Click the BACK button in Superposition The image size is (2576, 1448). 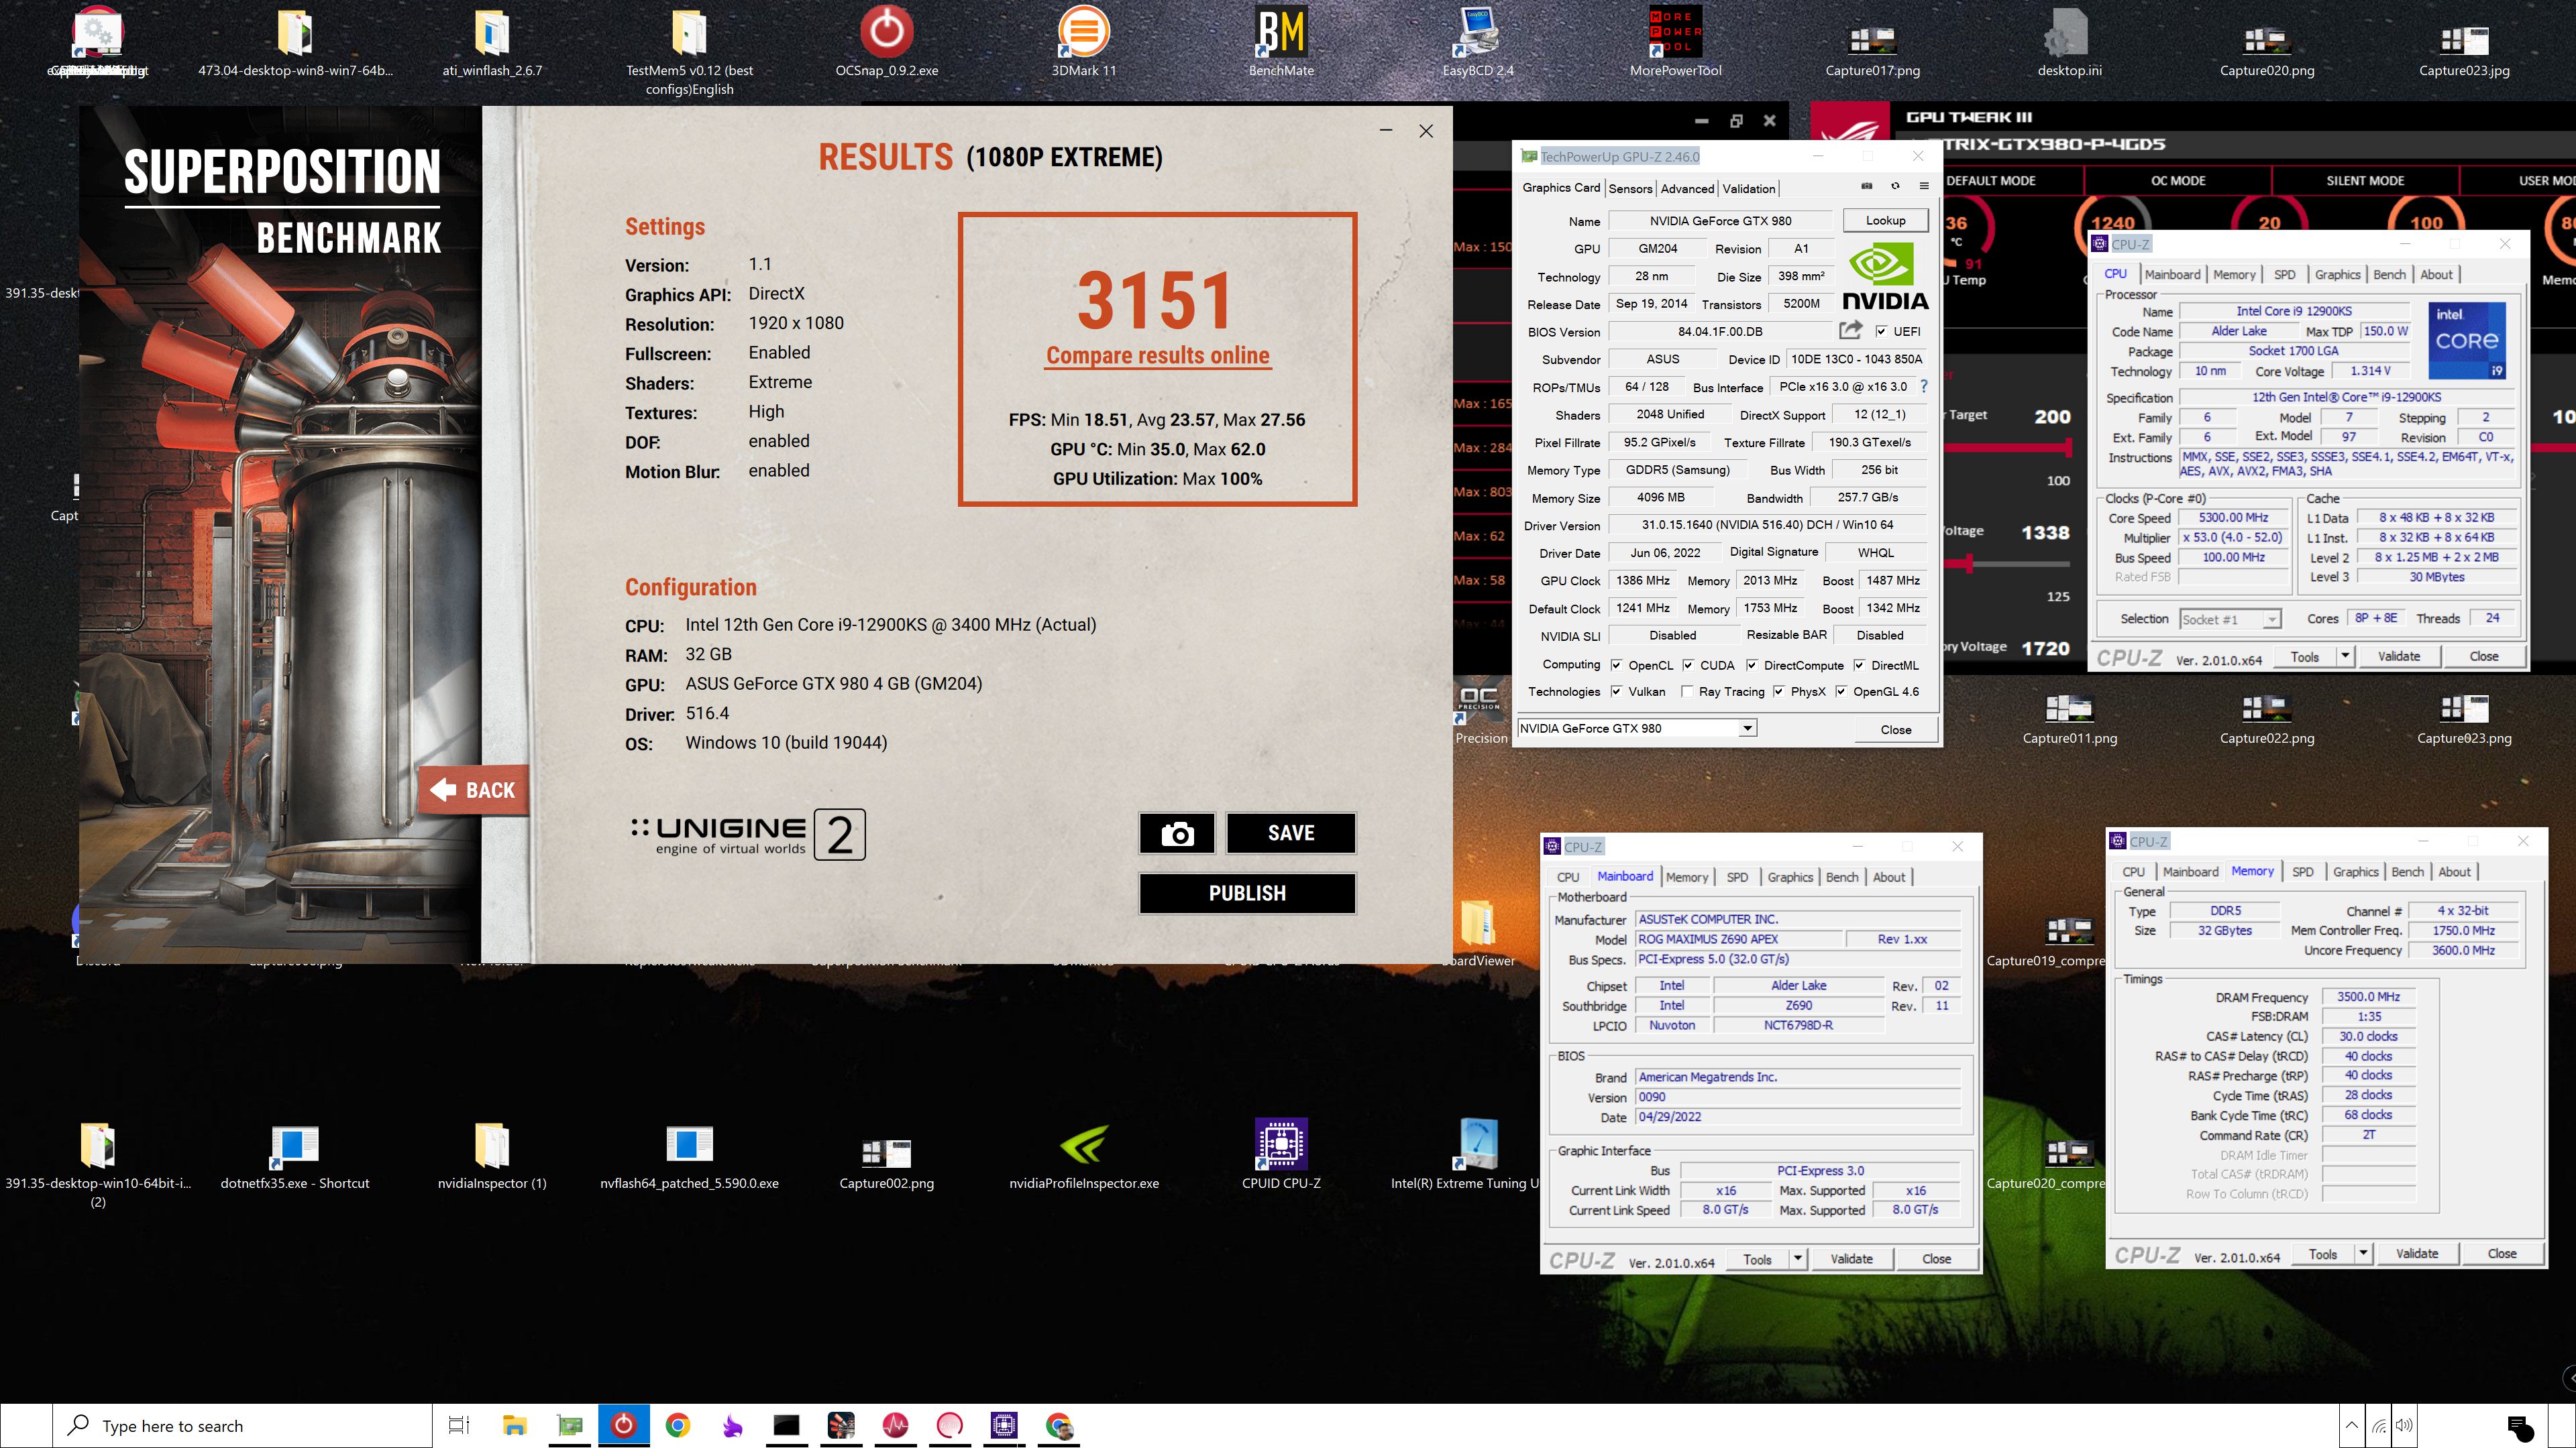click(x=473, y=790)
